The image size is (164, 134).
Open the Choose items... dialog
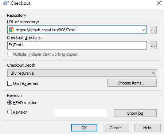click(132, 83)
